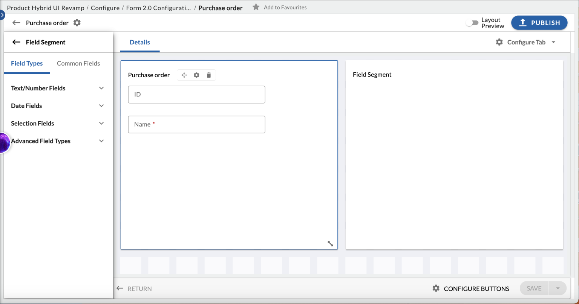Enable the Layout Preview toggle
This screenshot has width=579, height=304.
click(x=472, y=23)
